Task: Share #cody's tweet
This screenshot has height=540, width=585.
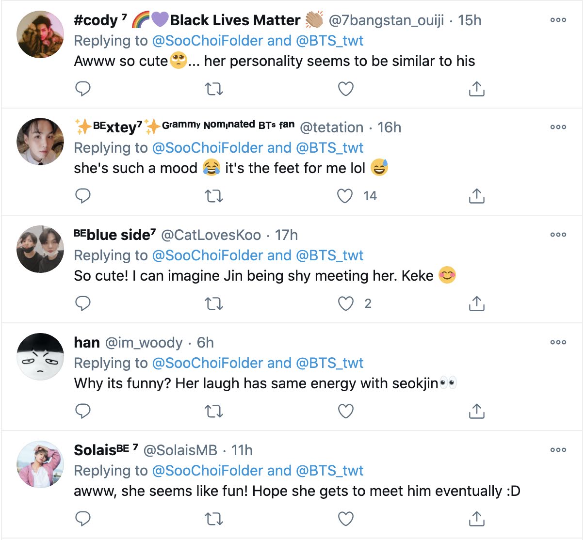Action: coord(476,89)
